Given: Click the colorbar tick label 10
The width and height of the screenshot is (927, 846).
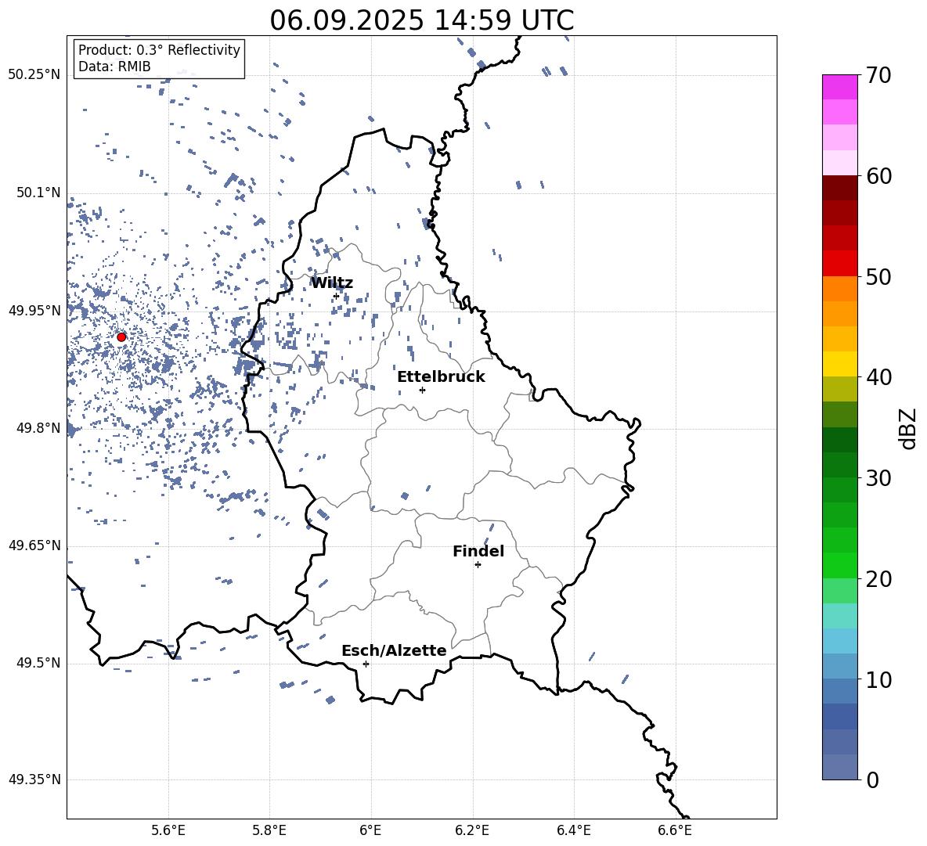Looking at the screenshot, I should [x=878, y=679].
